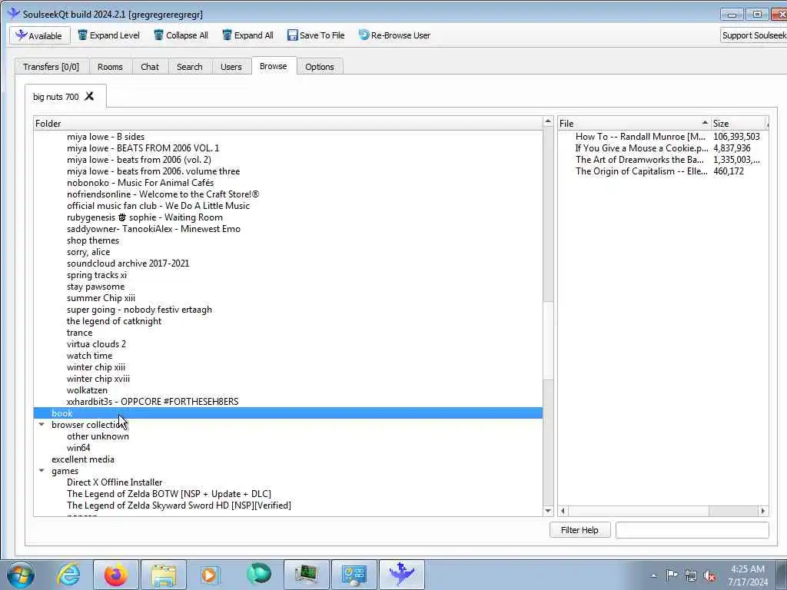Image resolution: width=787 pixels, height=590 pixels.
Task: Select If You Give a Mouse a Cookie file
Action: point(642,147)
